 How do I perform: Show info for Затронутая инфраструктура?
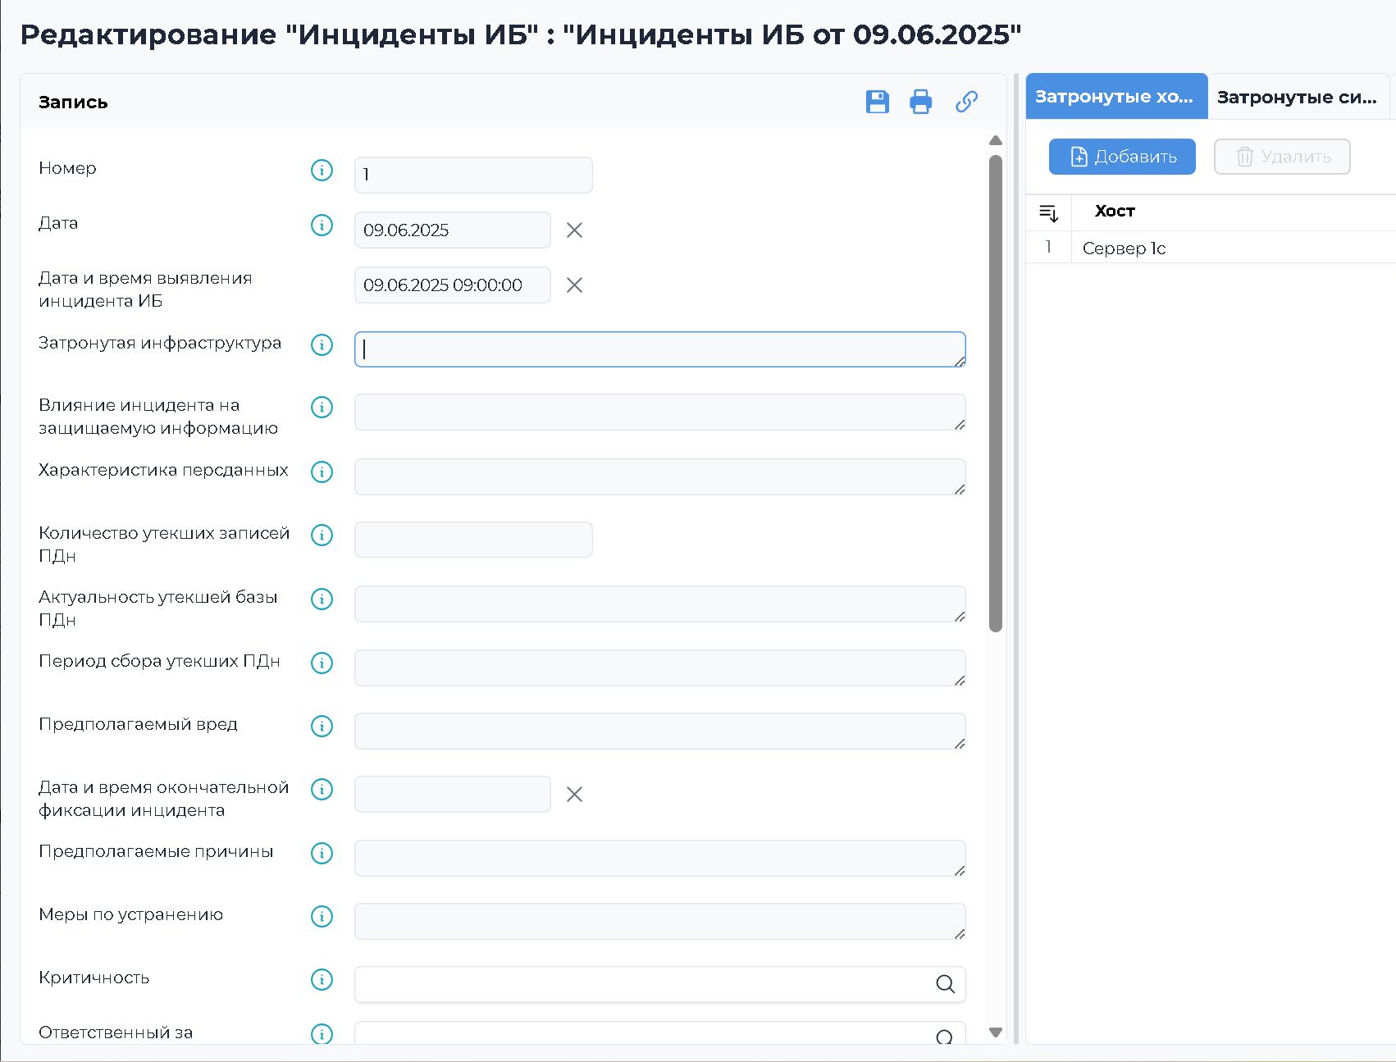[322, 344]
